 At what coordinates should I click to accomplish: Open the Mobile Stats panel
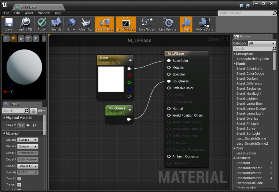pyautogui.click(x=204, y=24)
